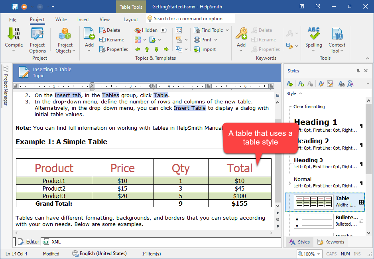Open the 100% zoom dropdown
374x259 pixels.
[319, 254]
